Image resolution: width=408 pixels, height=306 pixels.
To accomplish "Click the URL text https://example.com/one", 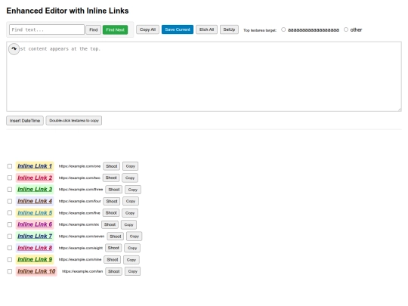I will (x=79, y=166).
